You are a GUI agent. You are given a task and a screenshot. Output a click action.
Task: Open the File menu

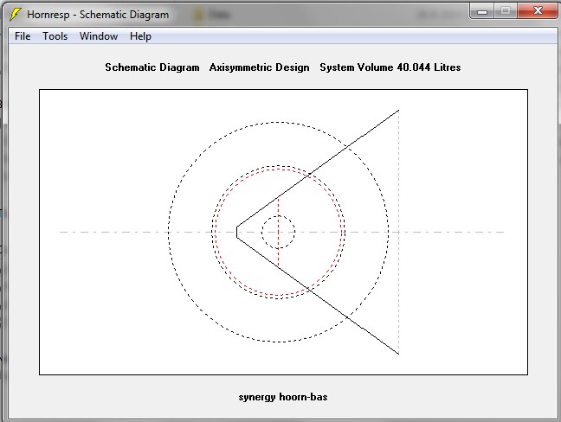point(23,36)
